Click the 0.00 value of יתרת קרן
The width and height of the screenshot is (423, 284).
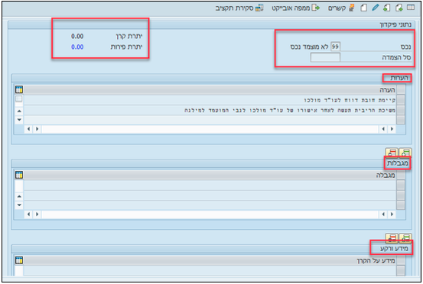tap(77, 36)
